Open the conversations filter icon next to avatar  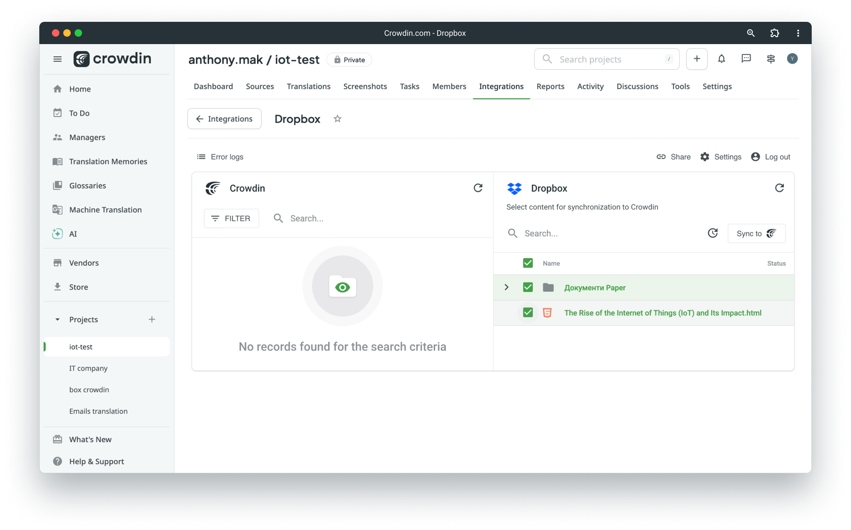click(x=771, y=59)
